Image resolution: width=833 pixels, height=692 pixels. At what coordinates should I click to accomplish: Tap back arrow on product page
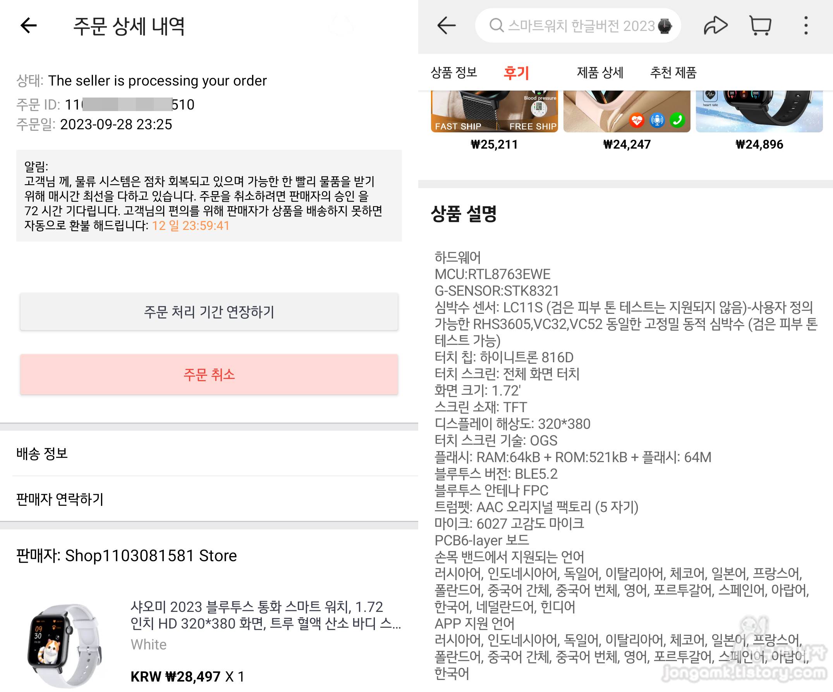coord(446,26)
